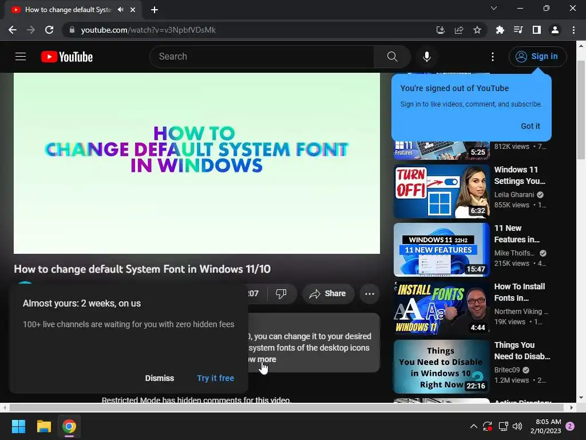The width and height of the screenshot is (586, 440).
Task: Open the media controls icon in toolbar
Action: (518, 30)
